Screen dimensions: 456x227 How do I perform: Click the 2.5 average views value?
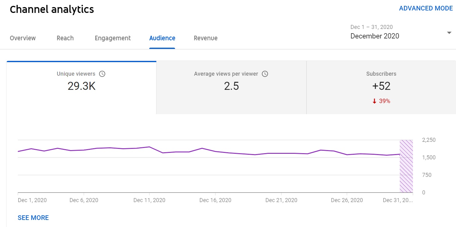(231, 86)
